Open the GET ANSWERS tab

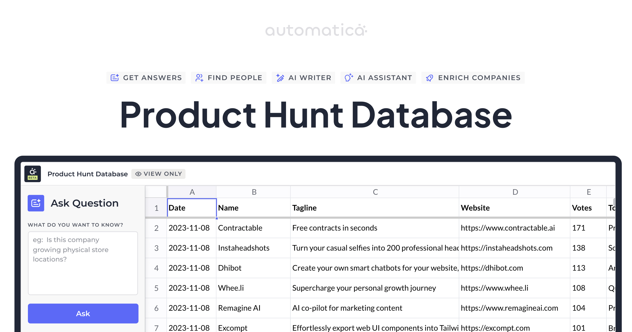coord(146,78)
